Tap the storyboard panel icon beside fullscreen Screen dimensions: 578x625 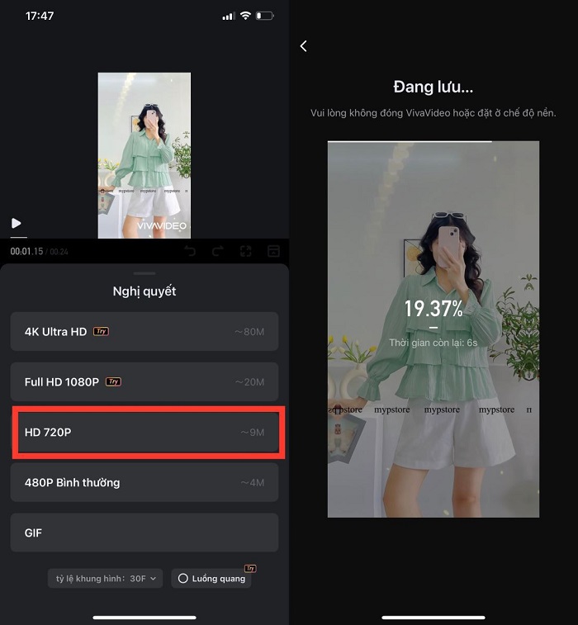pyautogui.click(x=272, y=251)
